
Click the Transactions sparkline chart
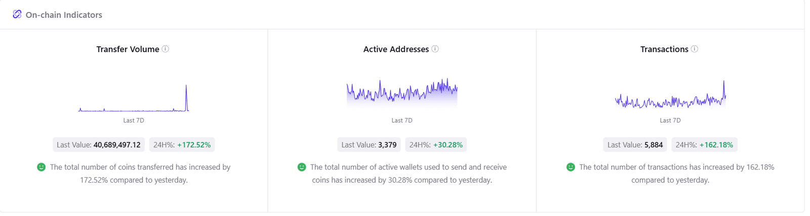click(x=670, y=97)
